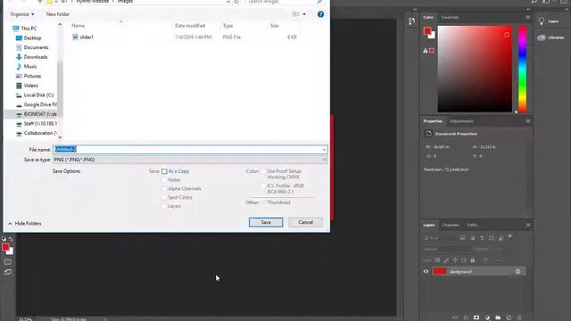This screenshot has height=321, width=571.
Task: Switch to the Adjustments tab
Action: pyautogui.click(x=461, y=121)
